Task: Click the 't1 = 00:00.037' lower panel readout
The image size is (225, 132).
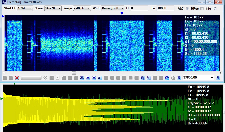Action: [199, 107]
